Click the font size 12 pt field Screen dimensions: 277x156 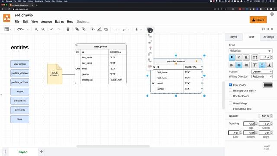[265, 57]
